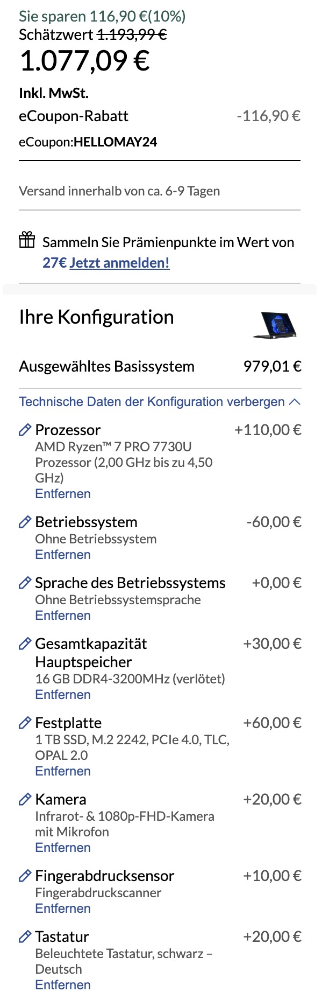Remove the Prozessor upgrade via Entfernen

click(x=63, y=494)
